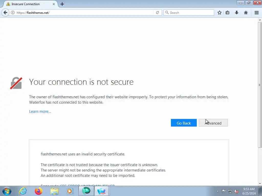Reload the current page
Viewport: 262px width, 196px height.
(157, 13)
